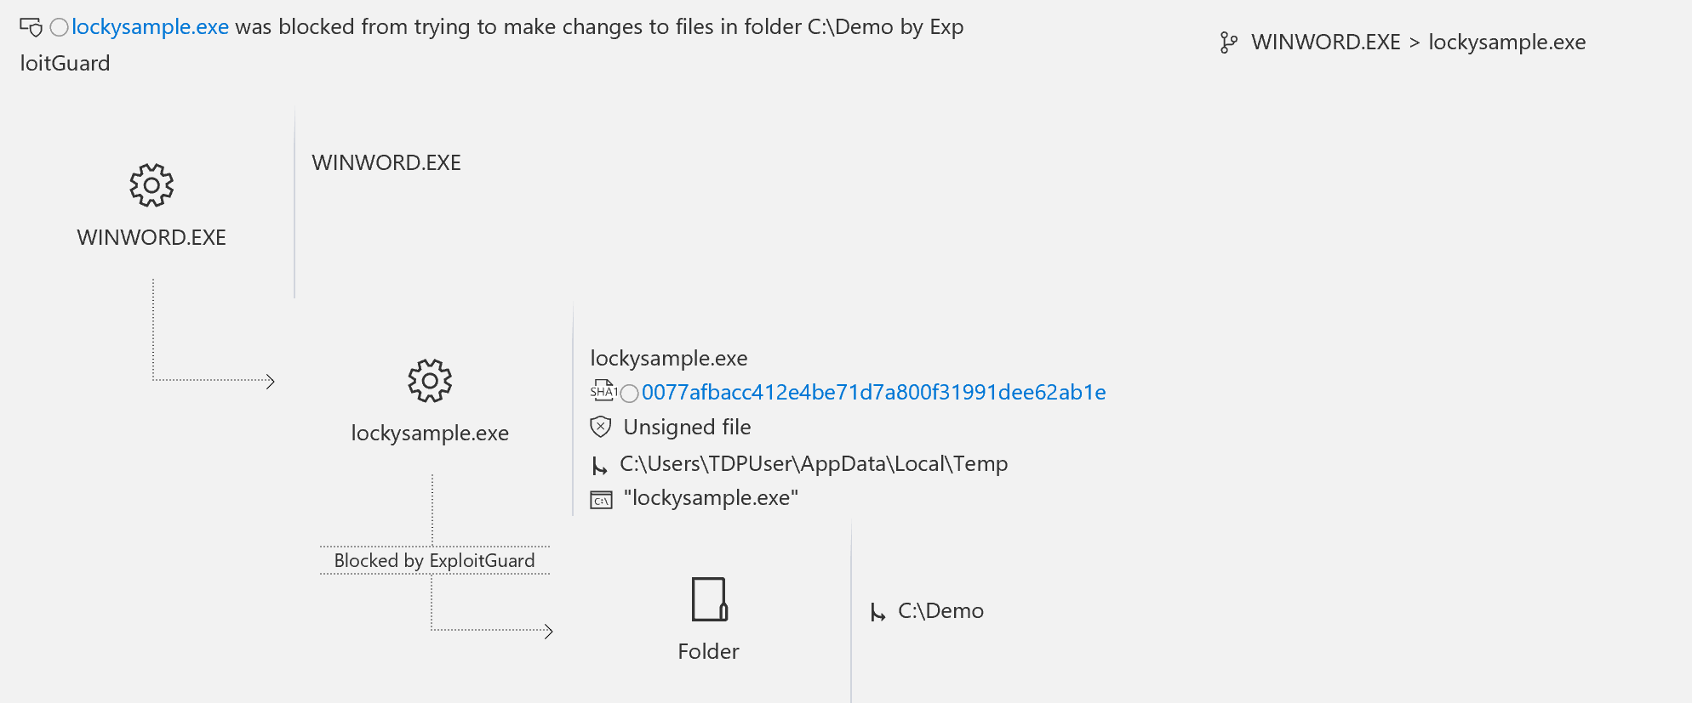1692x703 pixels.
Task: Click the SHA1 badge icon before the hash
Action: point(603,392)
